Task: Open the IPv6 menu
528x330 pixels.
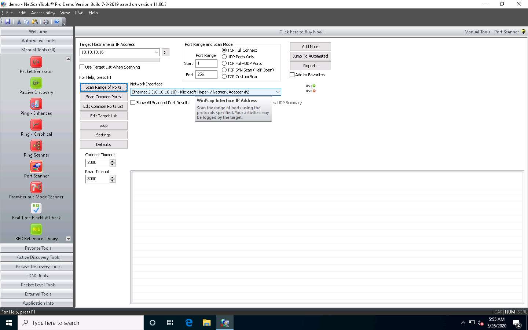Action: tap(79, 13)
